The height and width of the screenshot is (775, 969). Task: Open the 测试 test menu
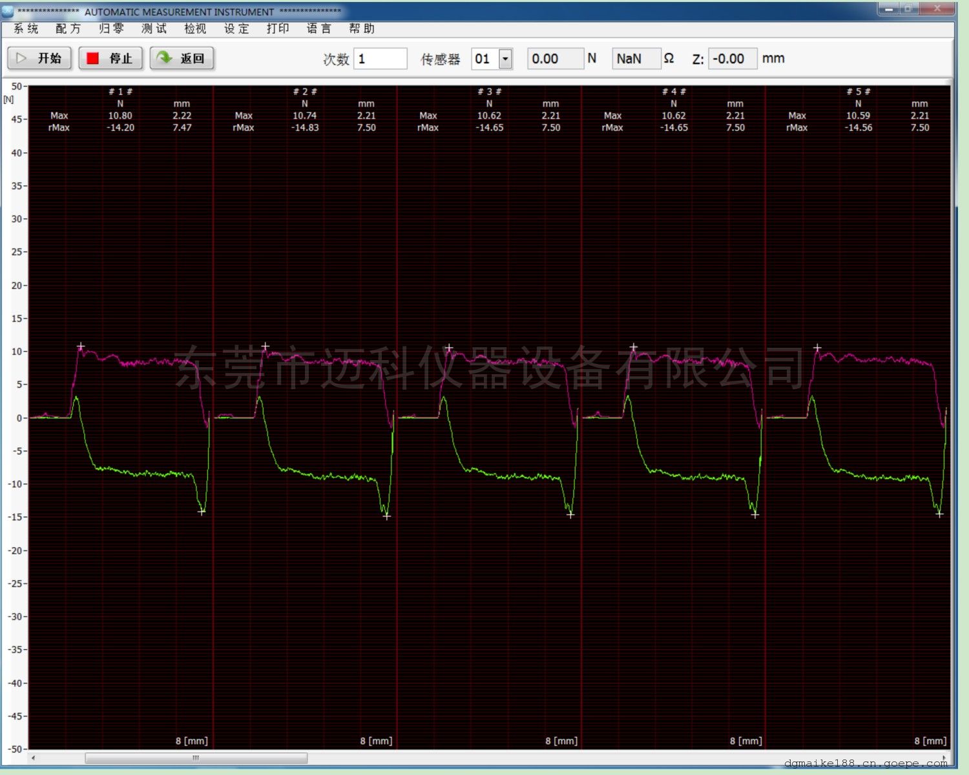[x=154, y=28]
